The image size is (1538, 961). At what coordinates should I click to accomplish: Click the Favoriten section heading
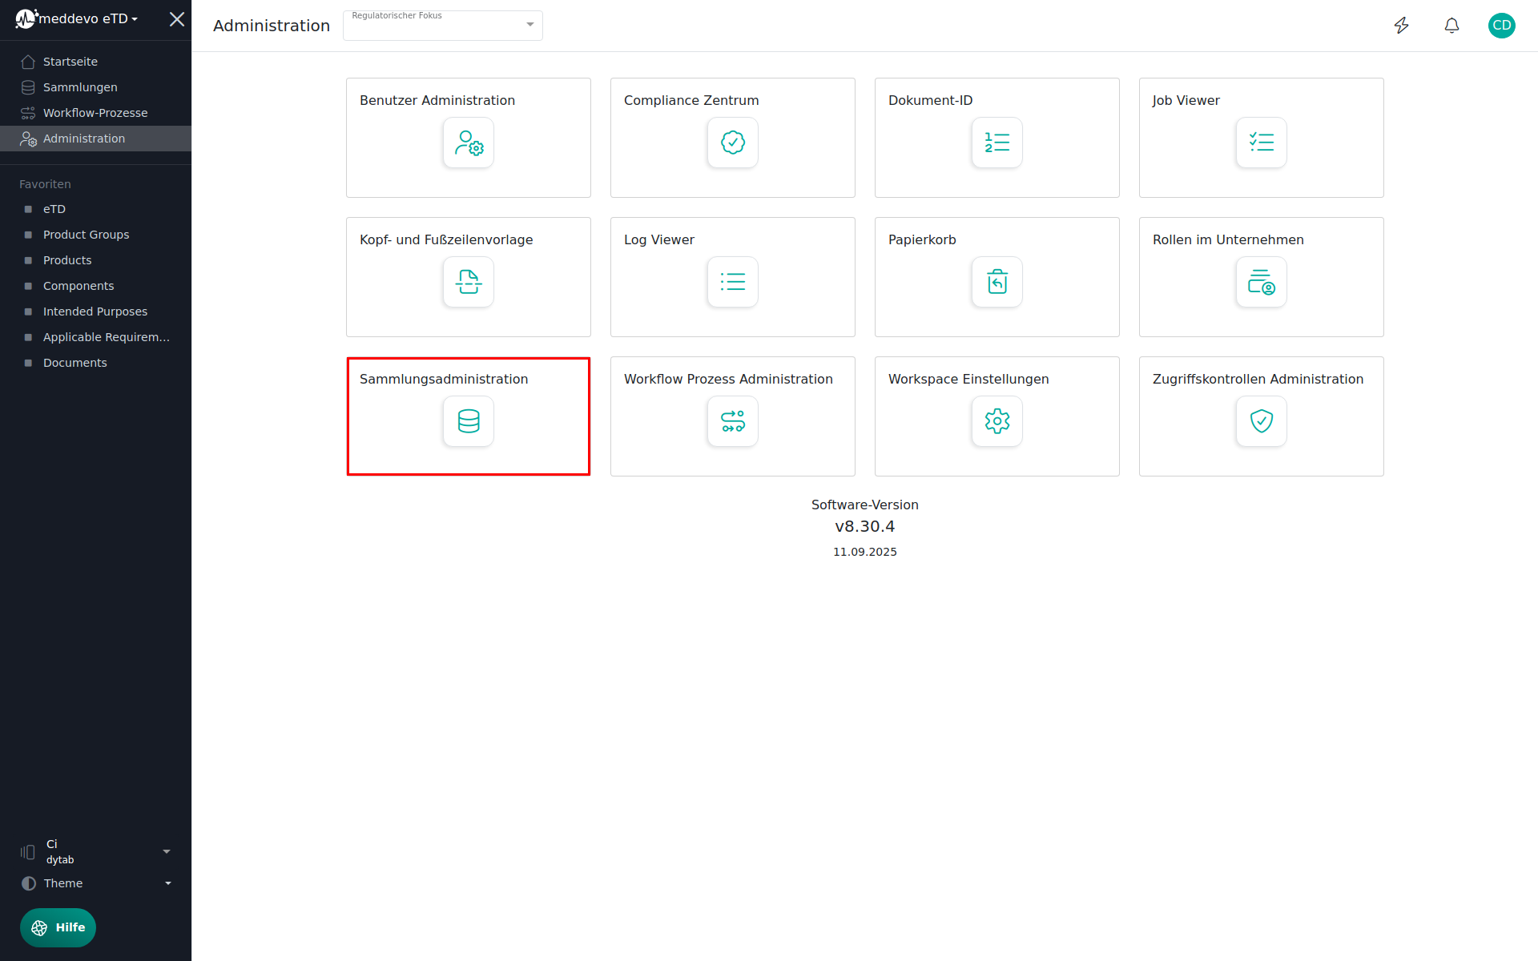click(x=45, y=184)
